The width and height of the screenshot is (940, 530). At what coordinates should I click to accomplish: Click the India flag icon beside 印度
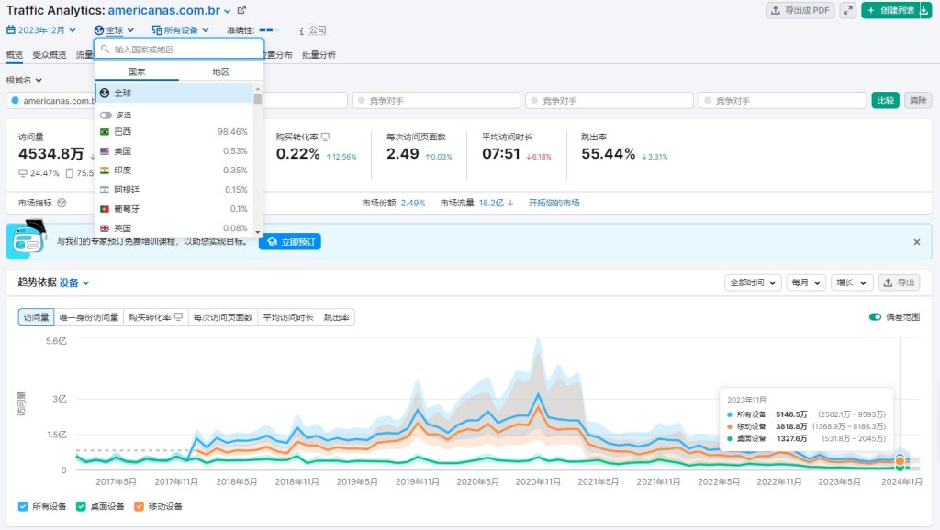(105, 170)
